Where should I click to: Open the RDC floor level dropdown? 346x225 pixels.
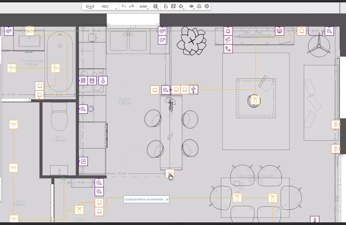(x=105, y=6)
